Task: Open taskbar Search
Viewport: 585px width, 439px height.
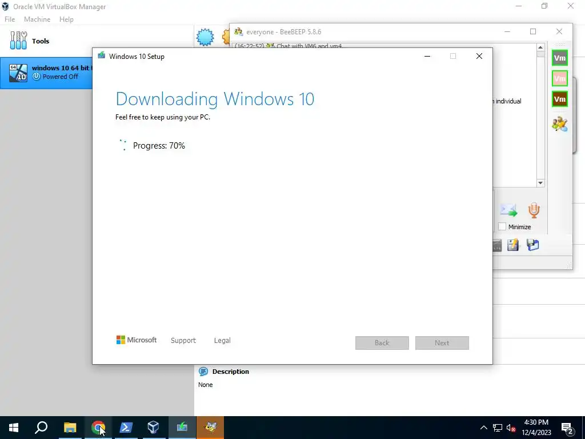Action: (41, 428)
